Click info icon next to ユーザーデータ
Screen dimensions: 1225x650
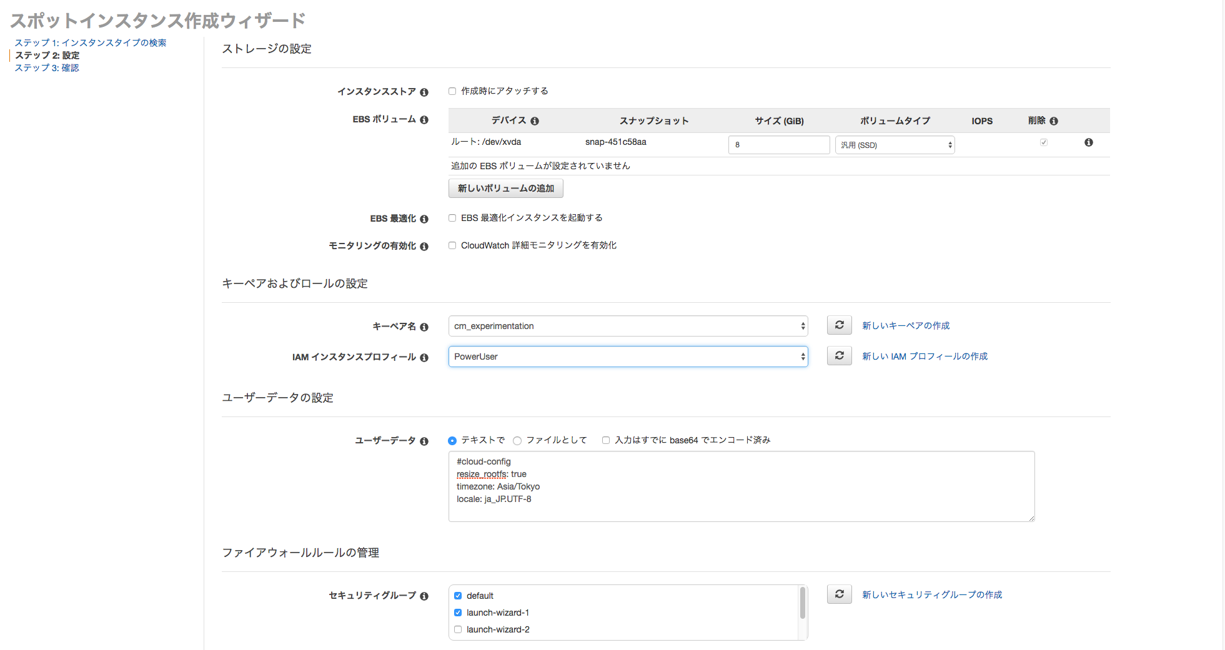424,441
